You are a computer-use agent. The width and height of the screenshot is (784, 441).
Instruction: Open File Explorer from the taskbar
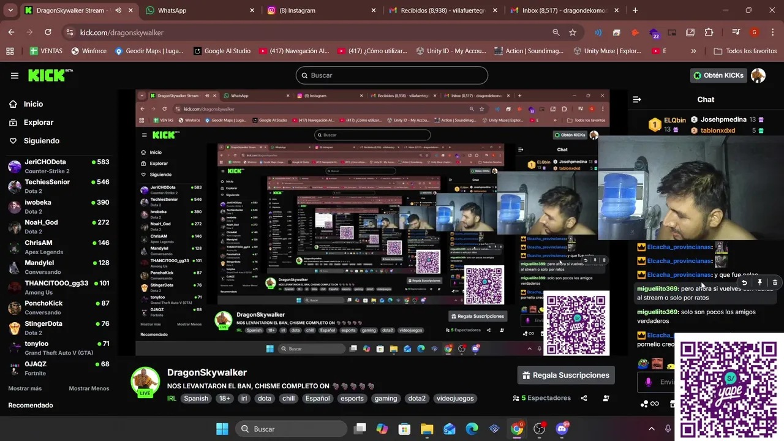(x=427, y=429)
